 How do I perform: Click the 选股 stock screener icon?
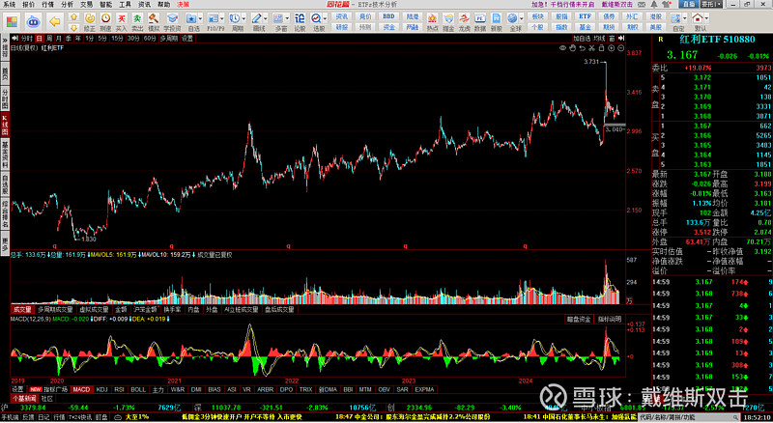(316, 18)
